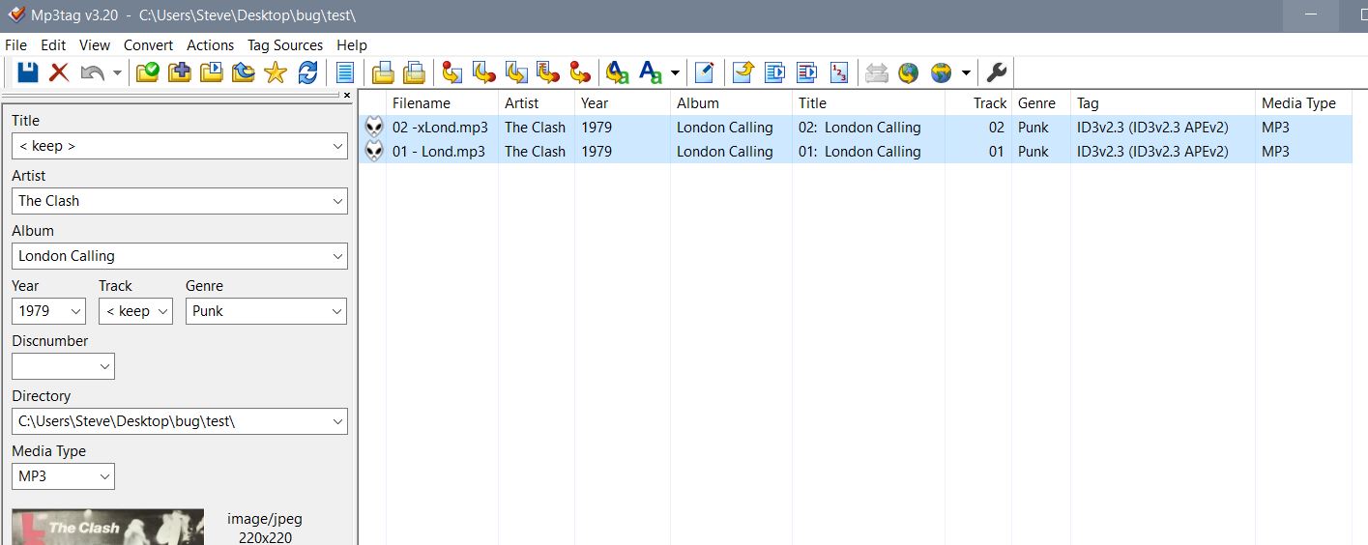Click the Export icon

(x=742, y=72)
